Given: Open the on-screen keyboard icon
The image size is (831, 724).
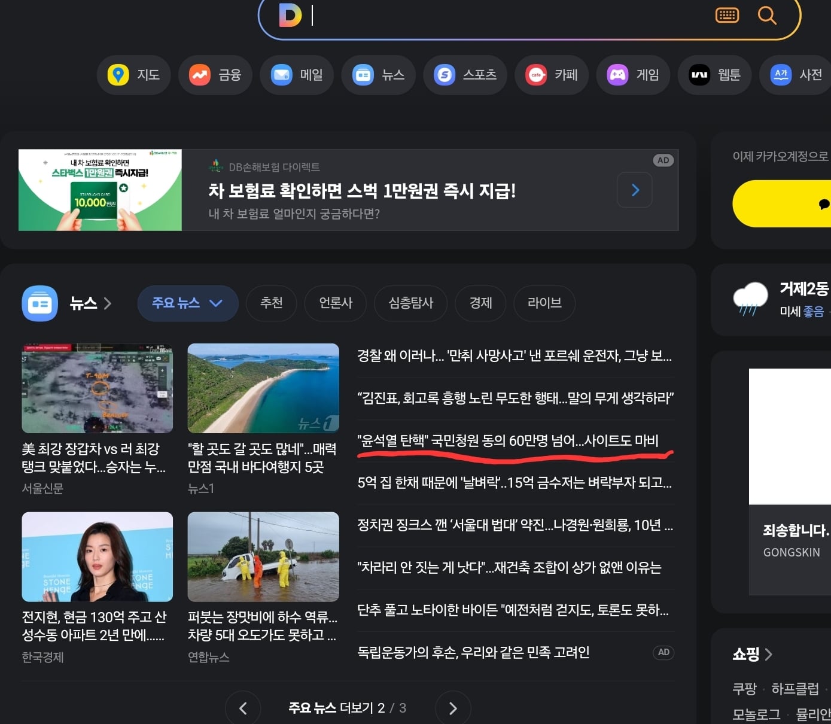Looking at the screenshot, I should [x=727, y=15].
